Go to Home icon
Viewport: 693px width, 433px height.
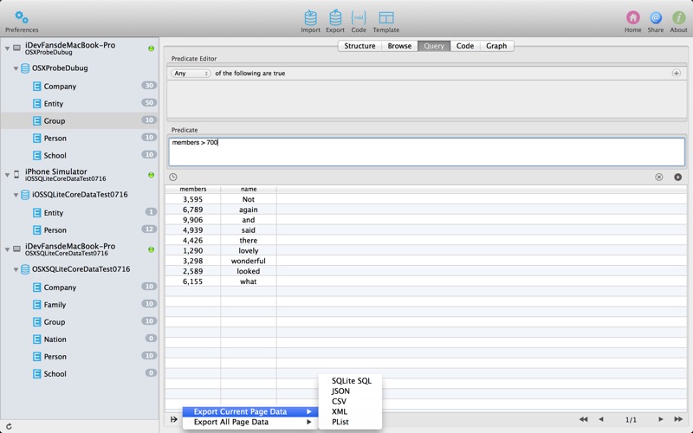pyautogui.click(x=633, y=17)
